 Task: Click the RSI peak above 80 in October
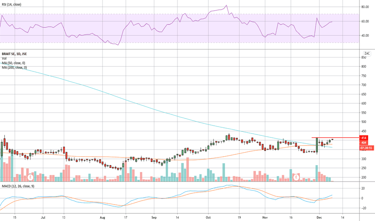[226, 5]
